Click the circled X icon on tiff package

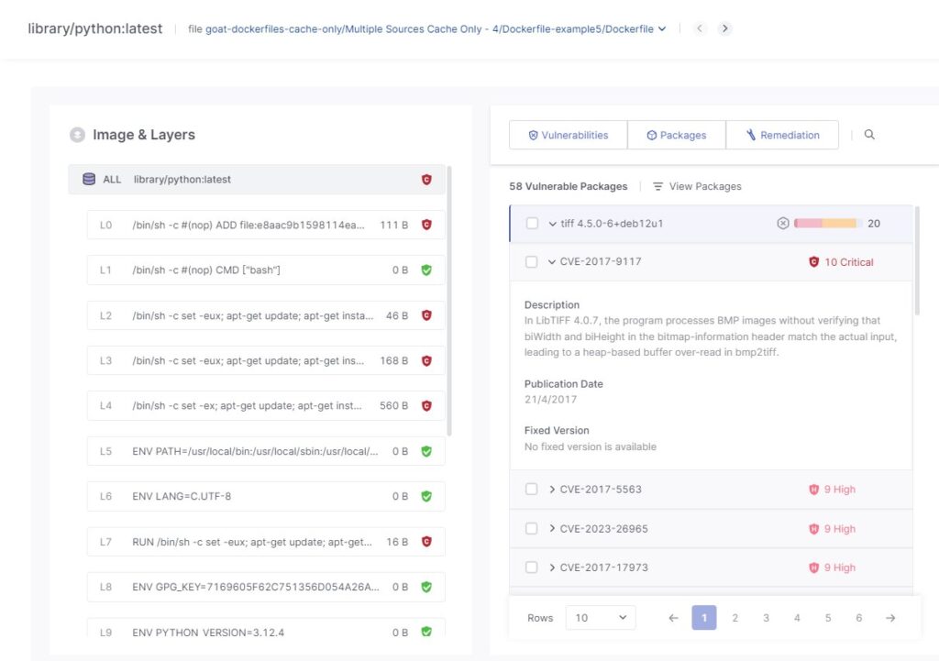[782, 224]
